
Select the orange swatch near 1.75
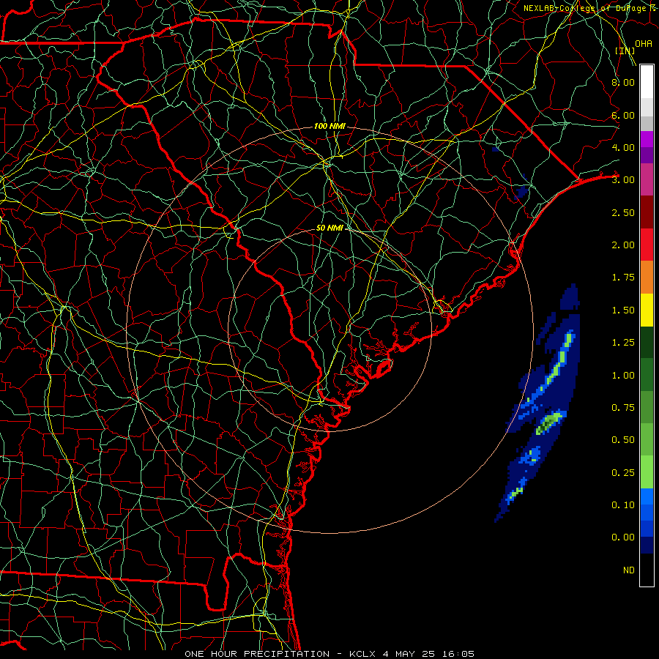(x=647, y=278)
